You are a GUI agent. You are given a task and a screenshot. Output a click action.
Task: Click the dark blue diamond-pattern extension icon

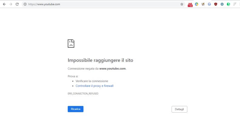[222, 4]
